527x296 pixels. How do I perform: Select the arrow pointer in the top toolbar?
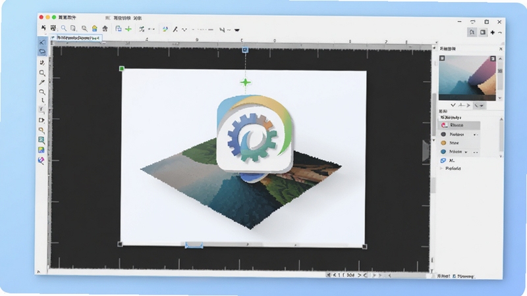(x=43, y=28)
